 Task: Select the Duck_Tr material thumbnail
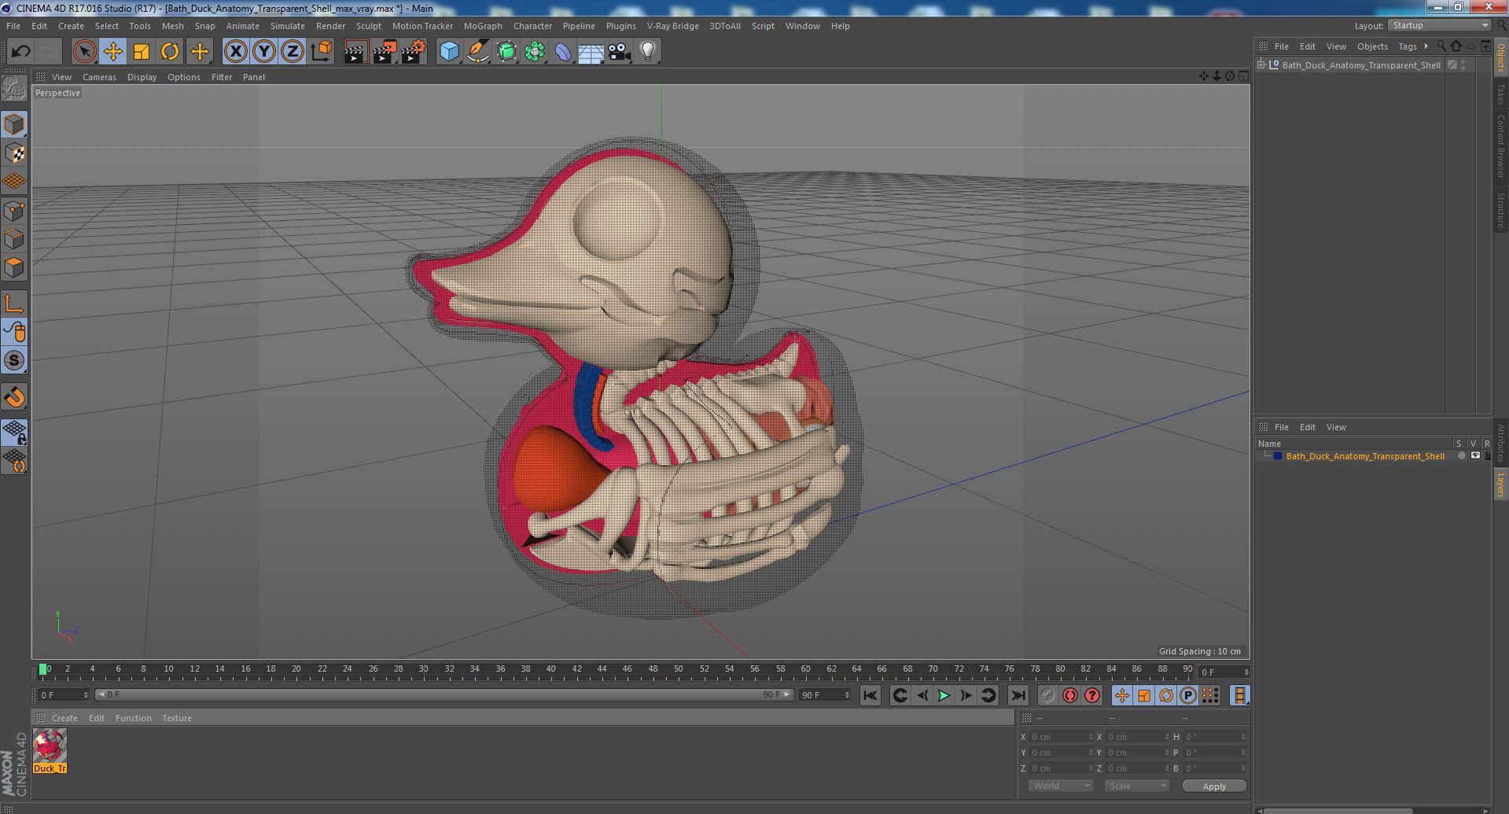coord(50,750)
